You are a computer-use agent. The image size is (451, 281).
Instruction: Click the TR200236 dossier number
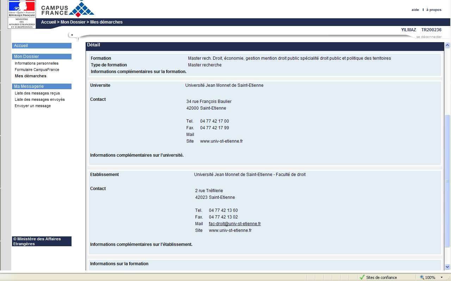(431, 30)
